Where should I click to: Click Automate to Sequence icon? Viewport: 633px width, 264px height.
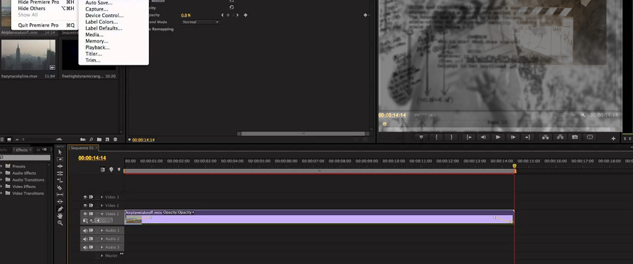pyautogui.click(x=83, y=139)
